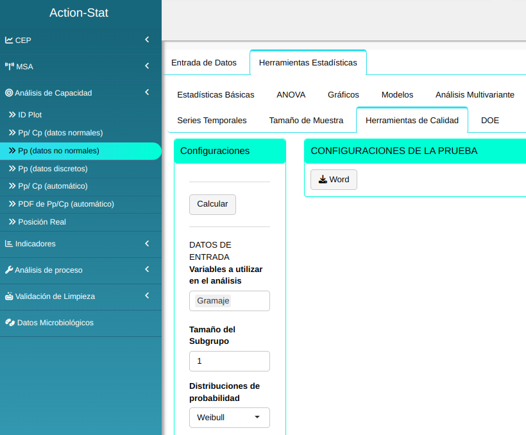Open the ANOVA tab
Viewport: 526px width, 435px height.
(x=291, y=94)
